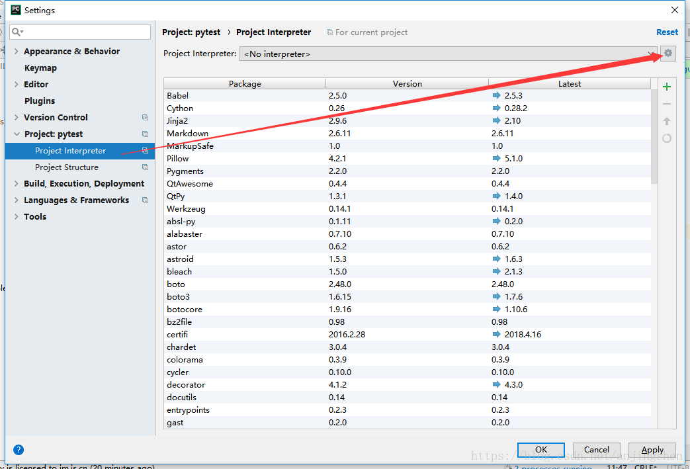690x469 pixels.
Task: Select the MarkupSafe package row
Action: tap(408, 146)
